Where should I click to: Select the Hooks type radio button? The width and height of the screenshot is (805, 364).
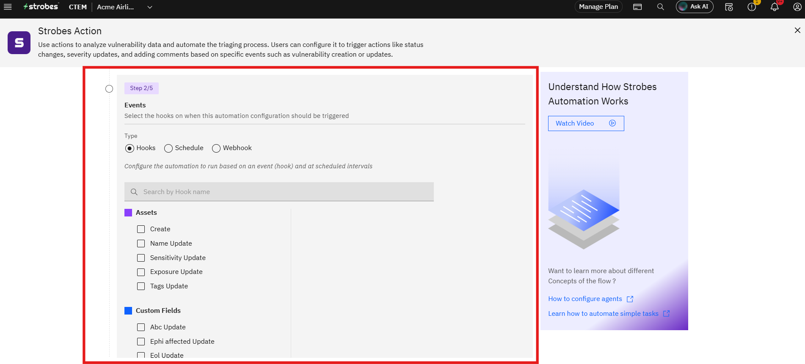click(x=130, y=148)
